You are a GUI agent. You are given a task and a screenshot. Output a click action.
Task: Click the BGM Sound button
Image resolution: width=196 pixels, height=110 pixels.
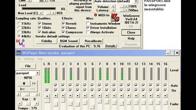(69, 41)
